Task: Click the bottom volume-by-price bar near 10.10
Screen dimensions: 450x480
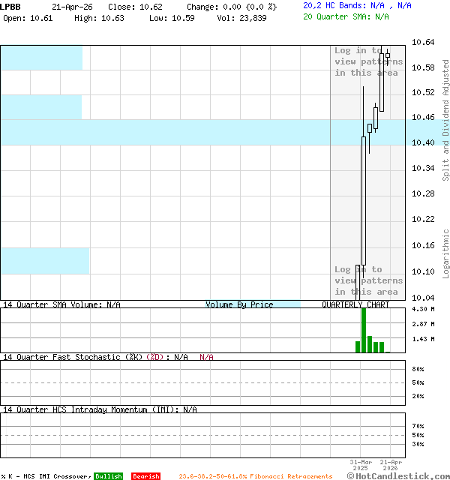Action: pyautogui.click(x=44, y=260)
